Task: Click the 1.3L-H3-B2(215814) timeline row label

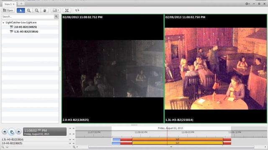Action: [13, 140]
